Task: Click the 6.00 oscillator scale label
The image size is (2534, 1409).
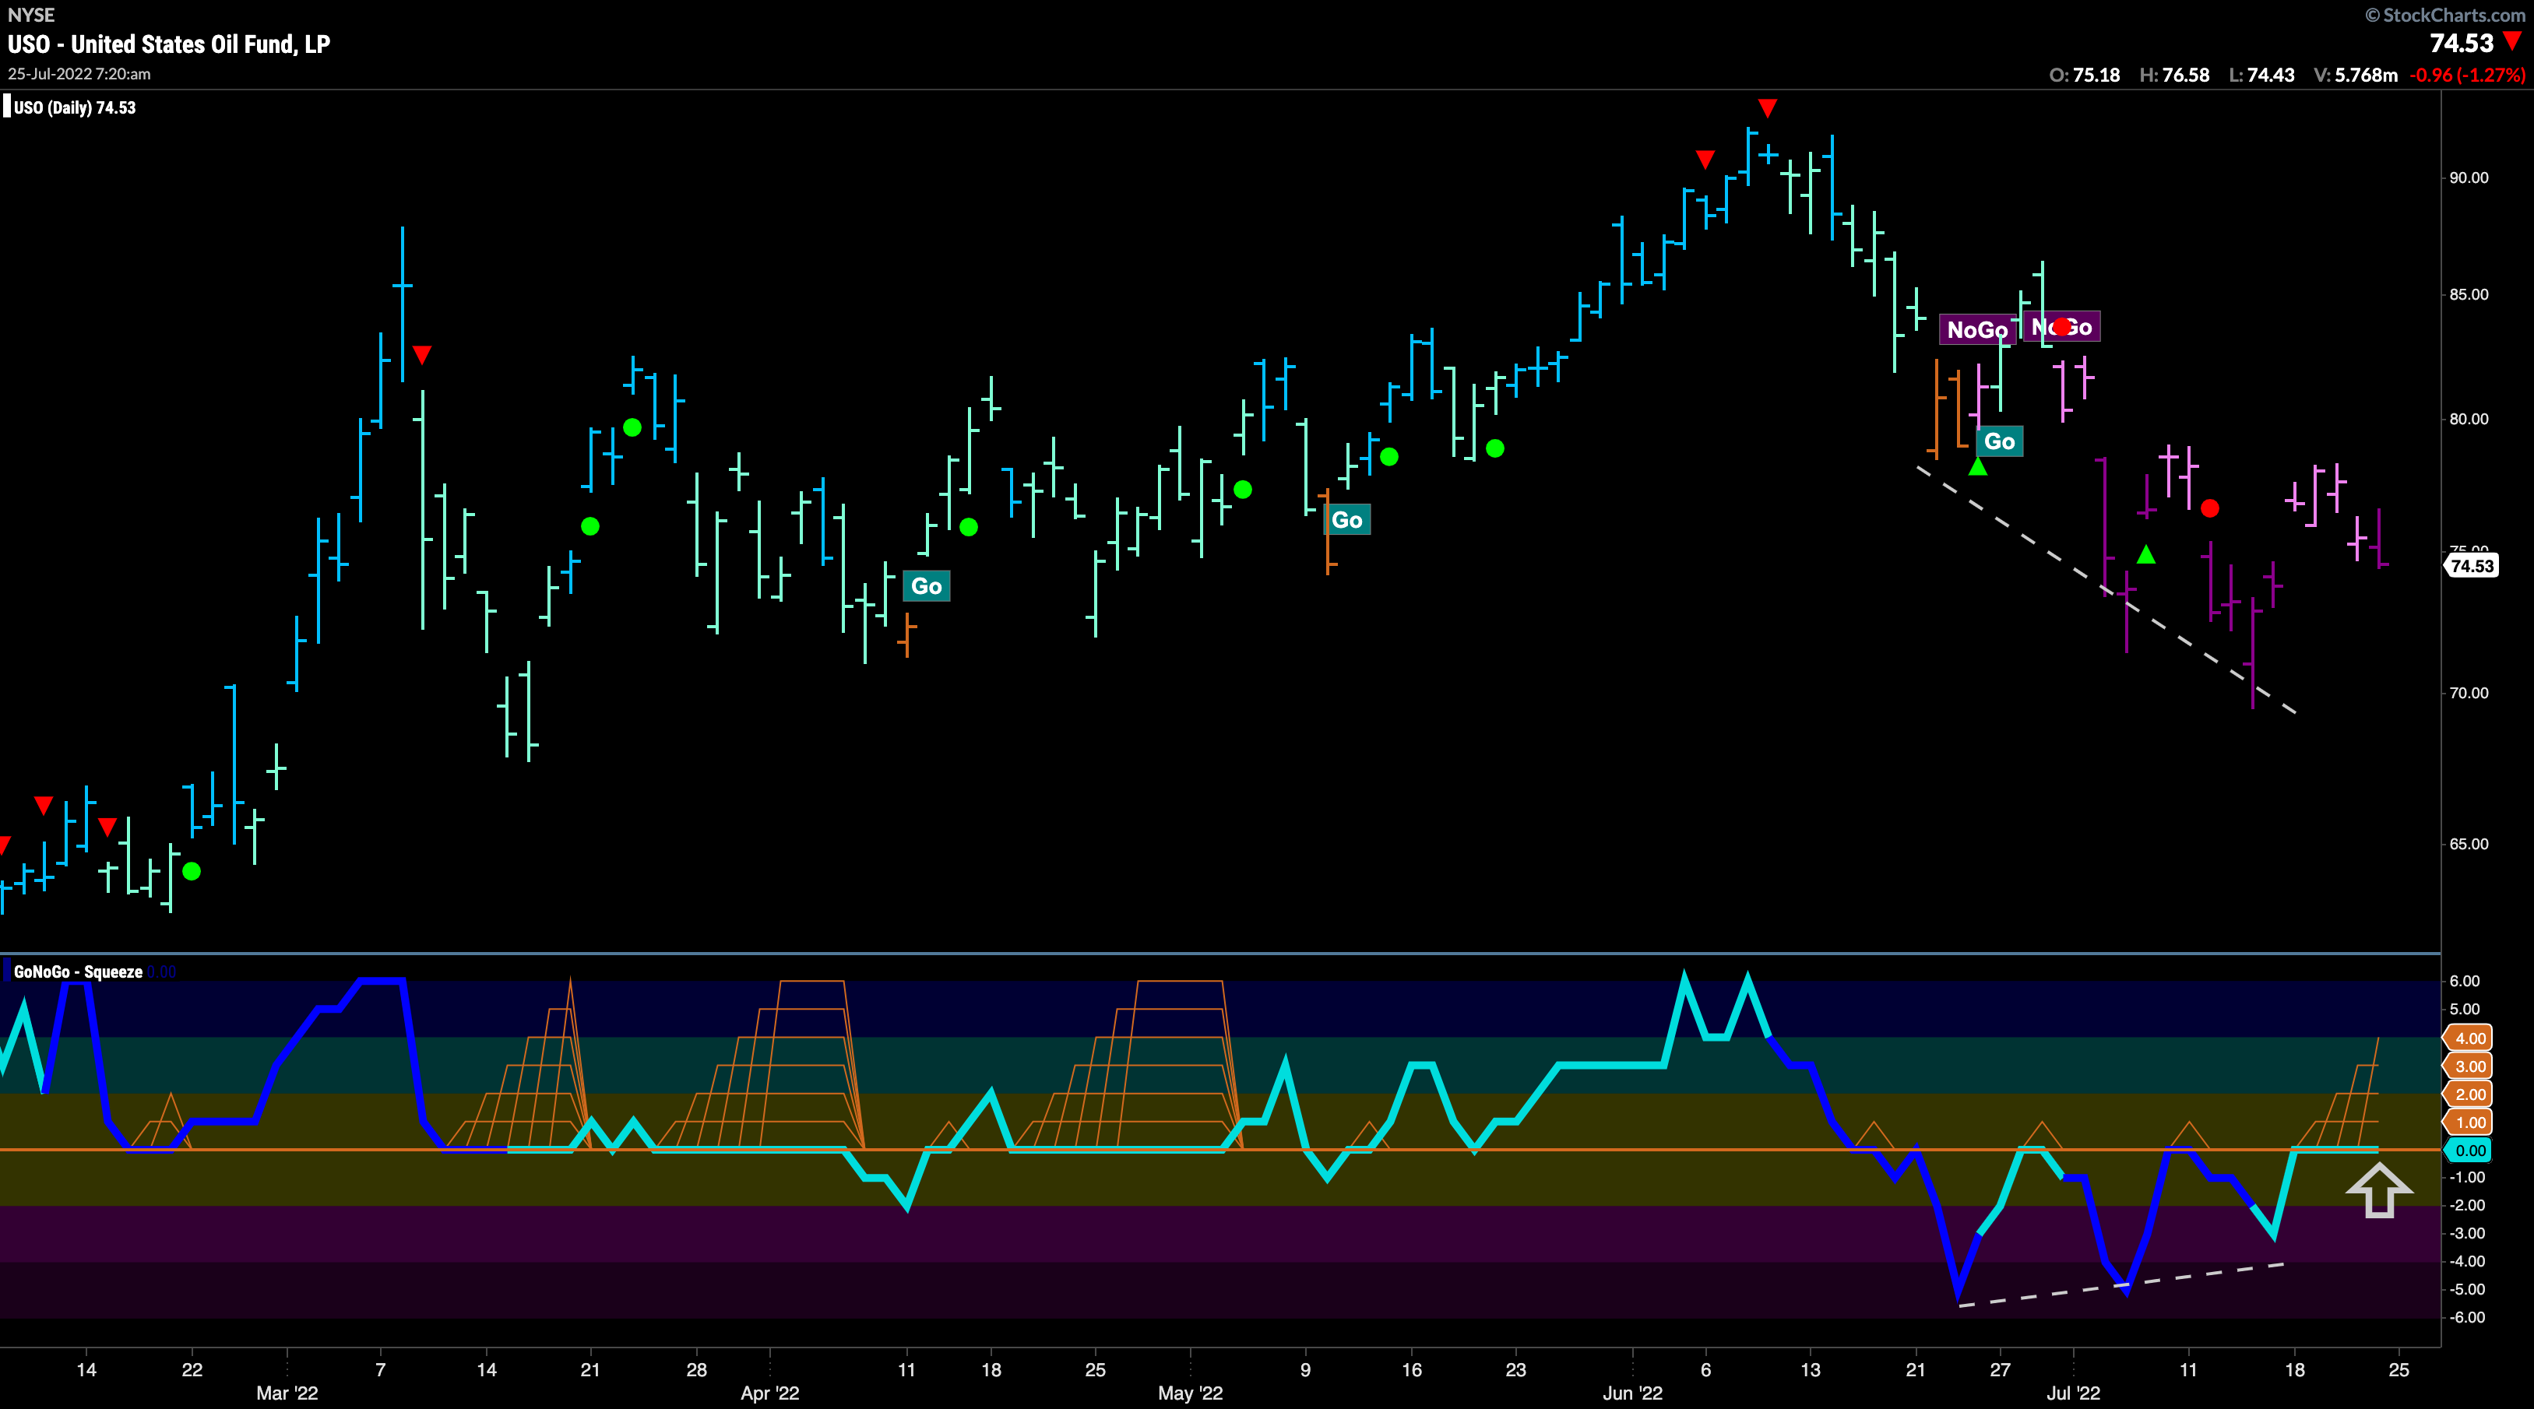Action: (x=2465, y=982)
